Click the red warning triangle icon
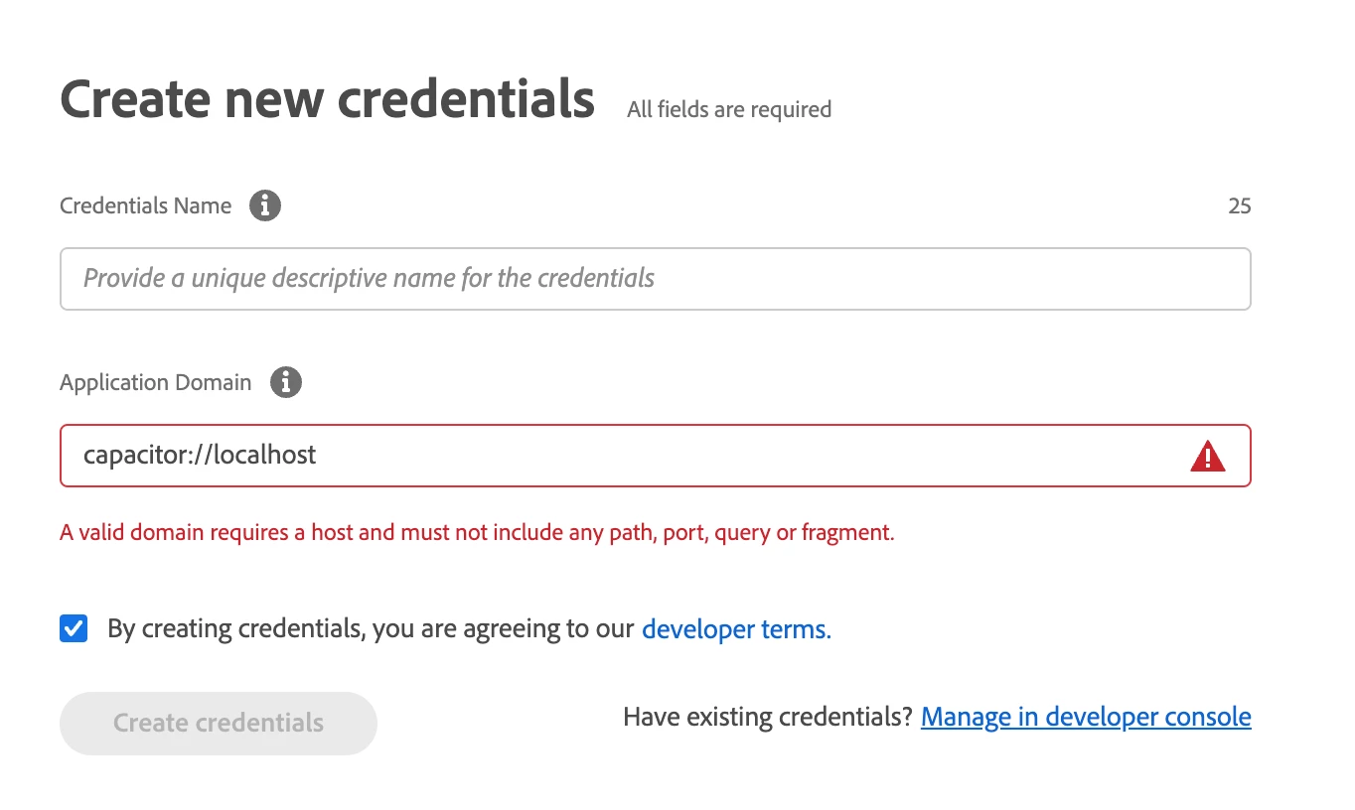 (1207, 457)
